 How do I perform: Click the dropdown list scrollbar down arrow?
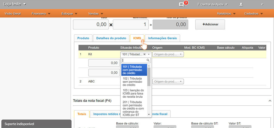click(x=149, y=114)
